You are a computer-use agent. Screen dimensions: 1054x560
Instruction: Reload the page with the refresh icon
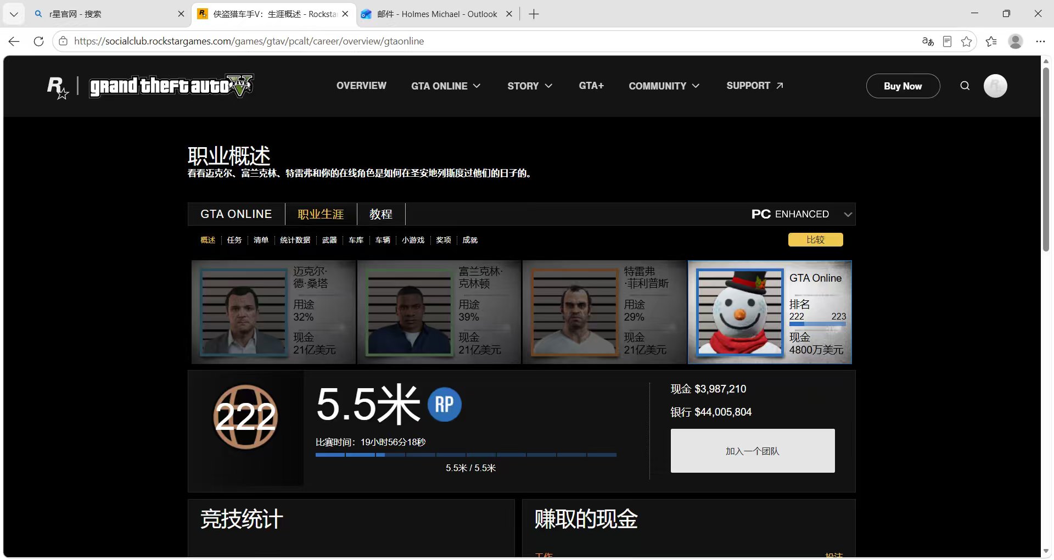pyautogui.click(x=38, y=41)
